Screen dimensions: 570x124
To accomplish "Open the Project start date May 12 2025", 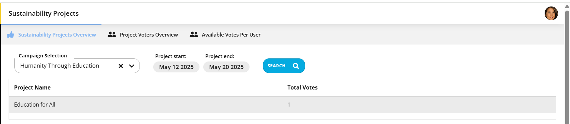I will (x=176, y=67).
